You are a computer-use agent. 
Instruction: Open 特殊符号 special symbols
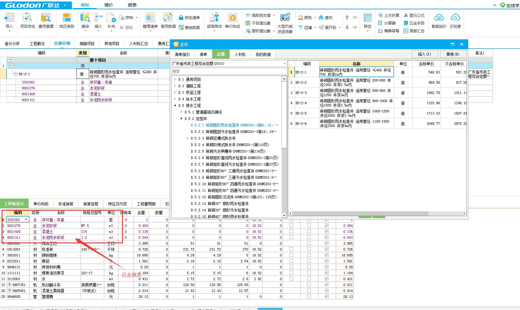pyautogui.click(x=389, y=31)
